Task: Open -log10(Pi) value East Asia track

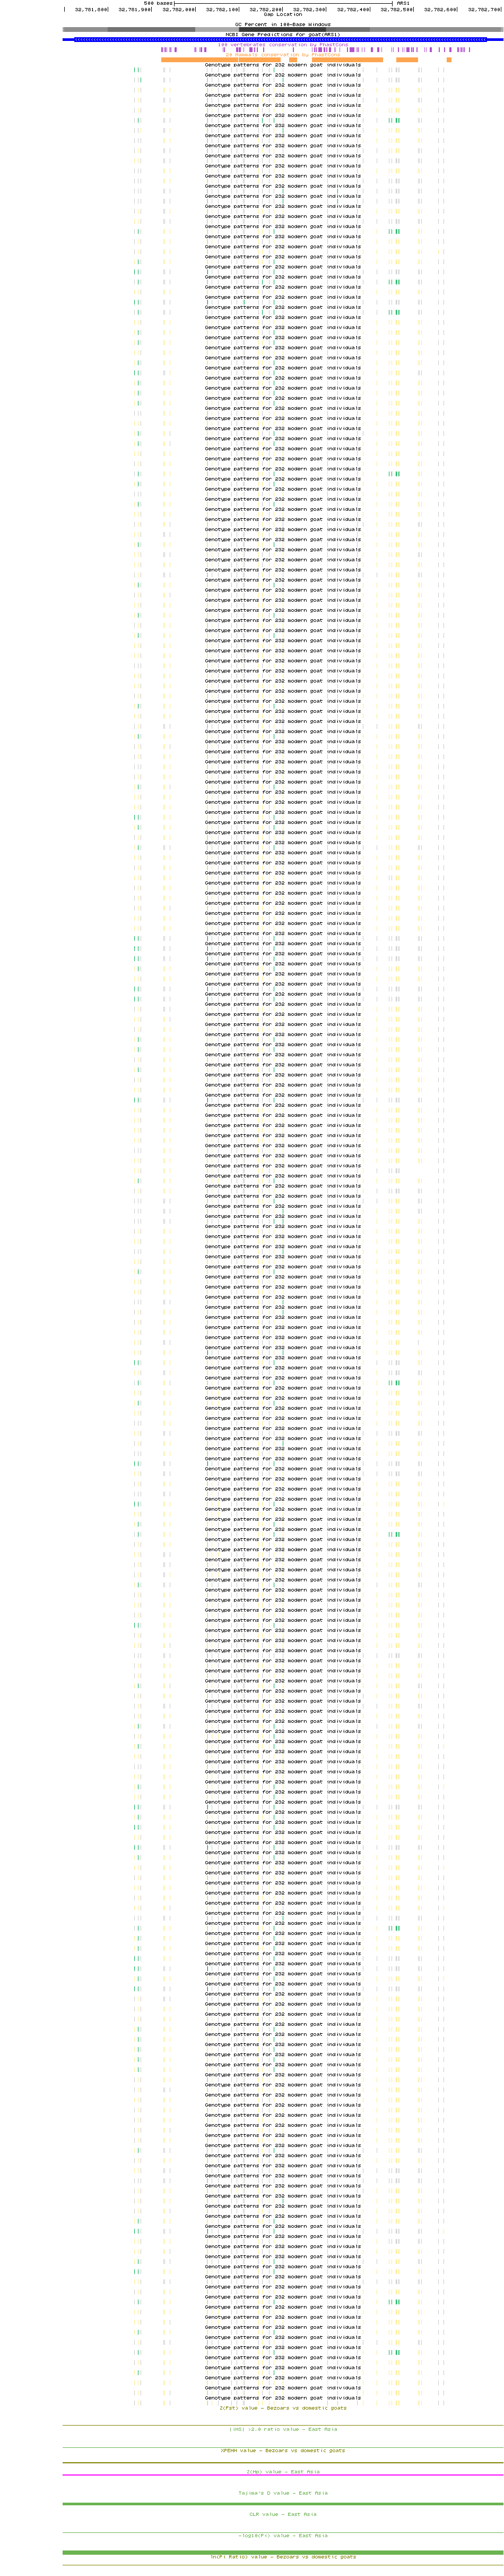Action: 282,2535
